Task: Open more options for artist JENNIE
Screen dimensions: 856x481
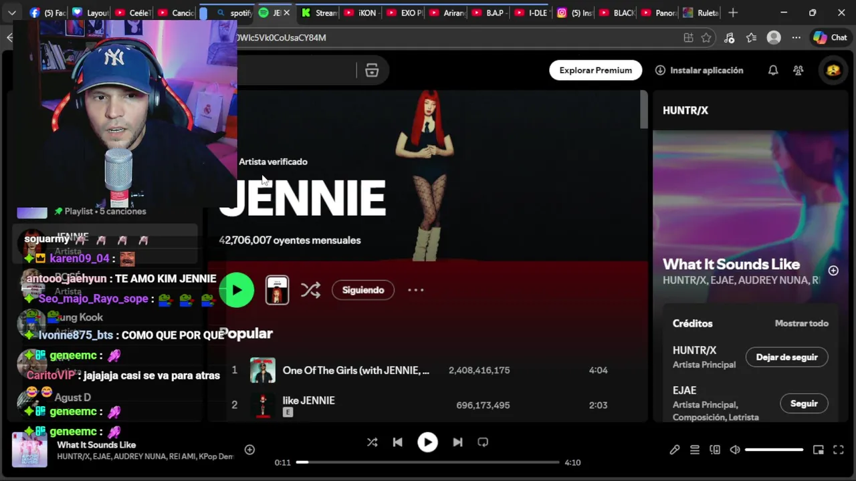Action: 415,290
